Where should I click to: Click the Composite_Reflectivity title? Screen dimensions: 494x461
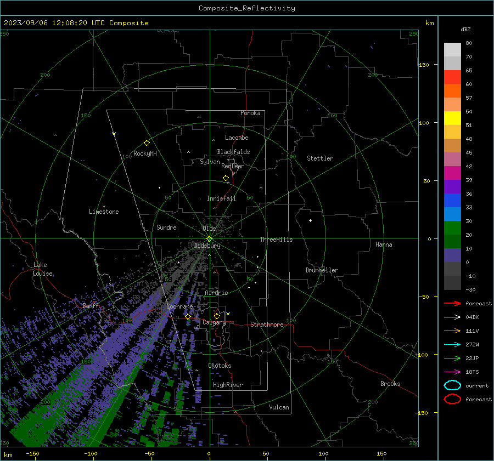point(246,8)
